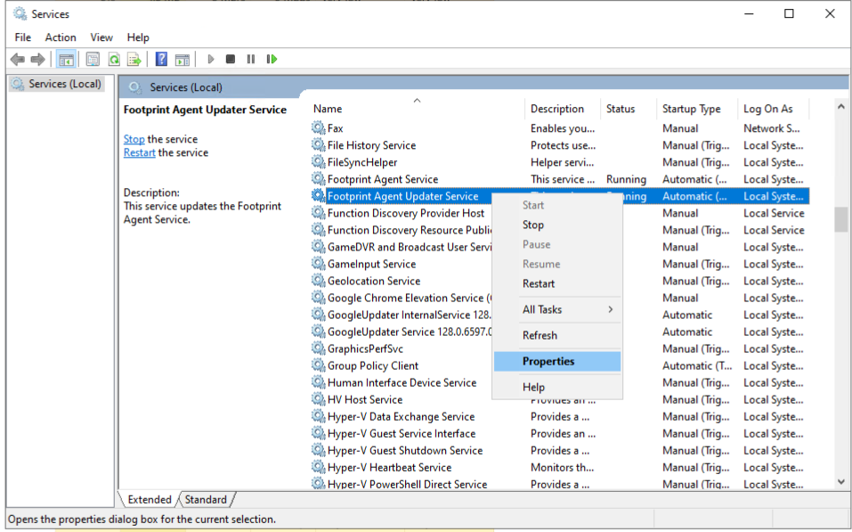The width and height of the screenshot is (852, 532).
Task: Click the Pause Service toolbar icon
Action: pyautogui.click(x=250, y=59)
